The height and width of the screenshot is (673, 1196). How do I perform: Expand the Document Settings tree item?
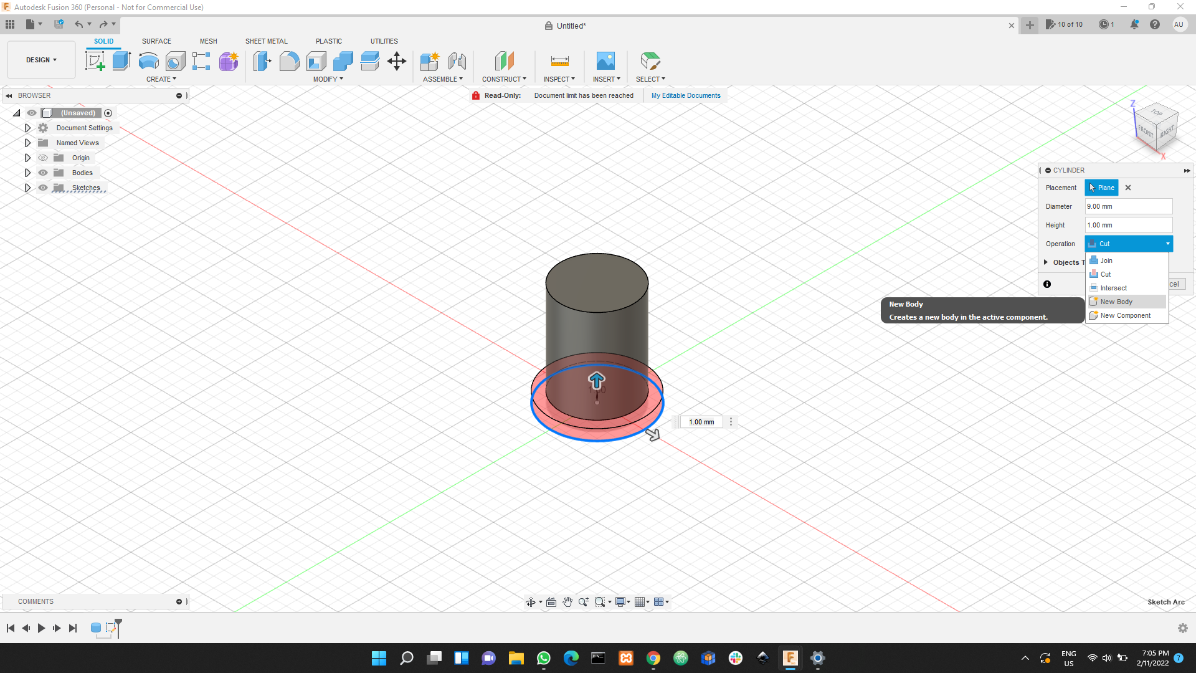point(27,128)
